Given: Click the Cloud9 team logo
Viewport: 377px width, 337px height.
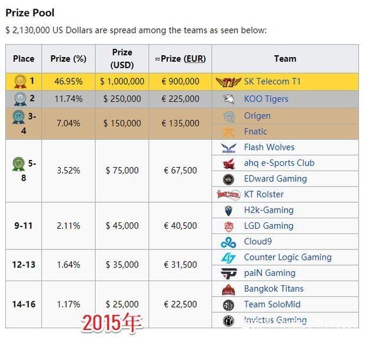Looking at the screenshot, I should tap(229, 242).
